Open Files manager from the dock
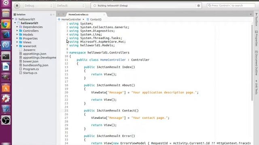Image resolution: width=259 pixels, height=145 pixels. point(6,13)
